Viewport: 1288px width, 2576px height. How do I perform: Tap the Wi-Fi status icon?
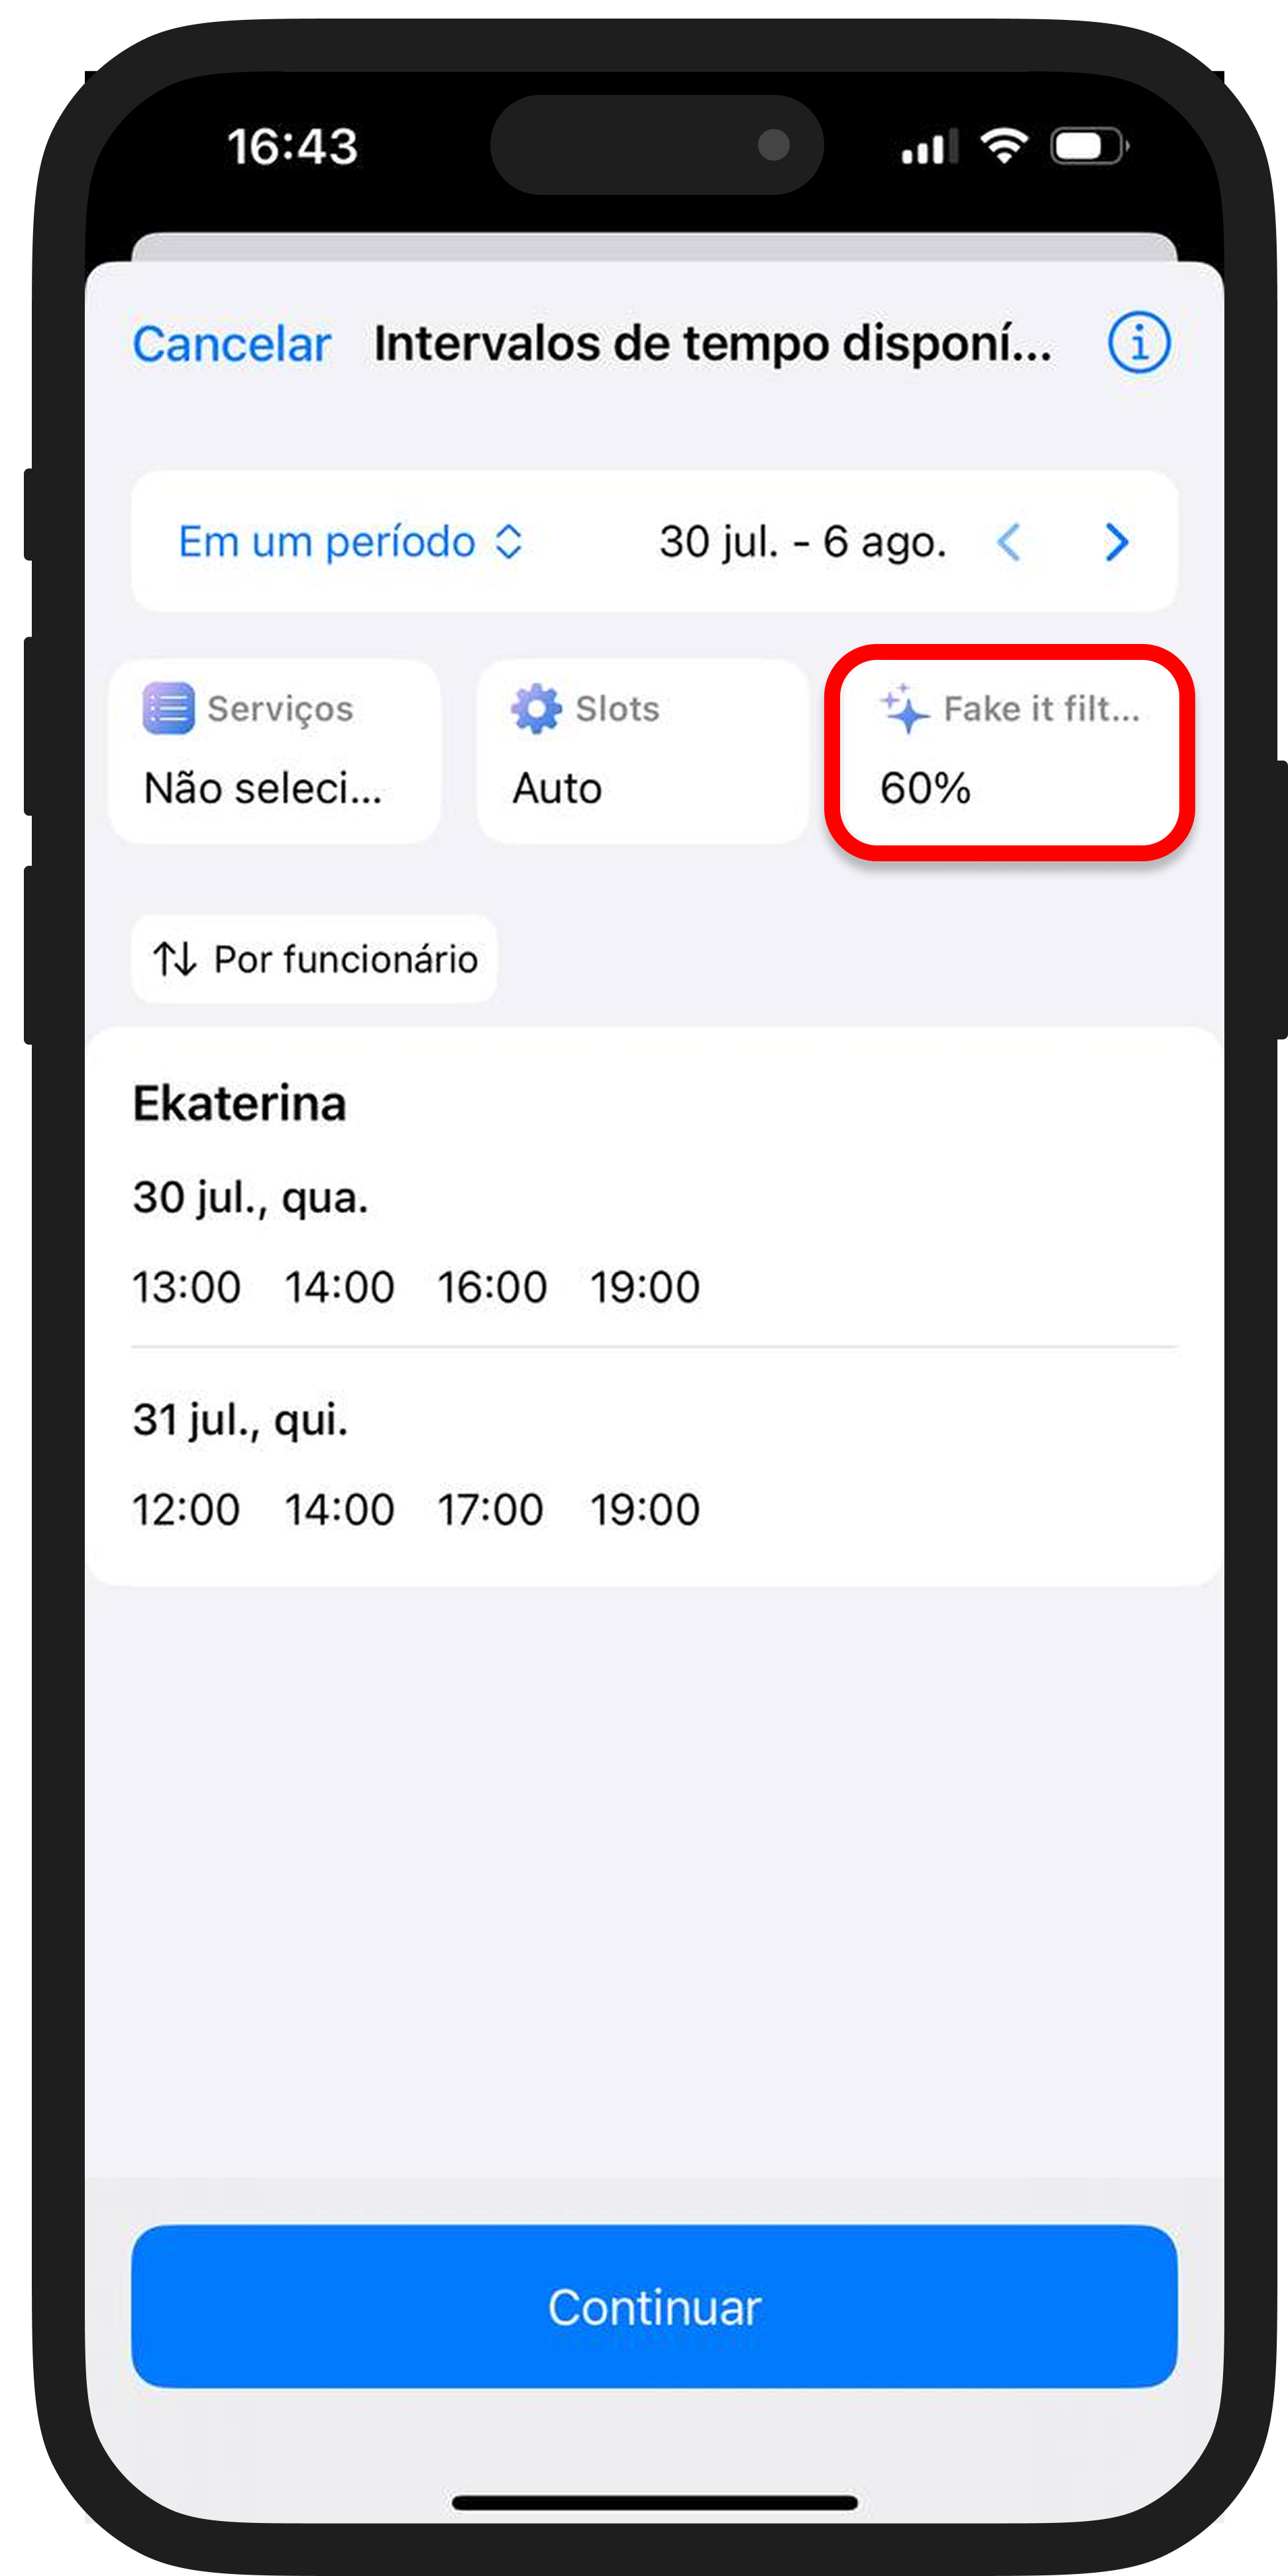(x=1004, y=146)
